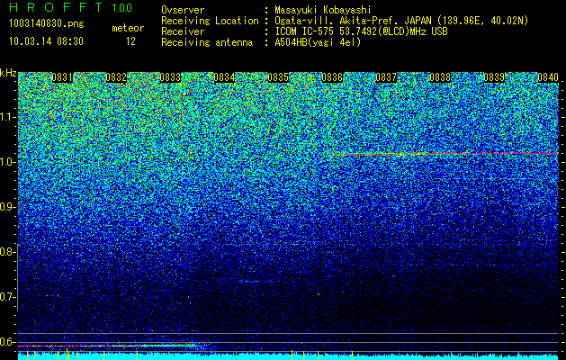
Task: Click the meteor count value 12
Action: click(130, 41)
